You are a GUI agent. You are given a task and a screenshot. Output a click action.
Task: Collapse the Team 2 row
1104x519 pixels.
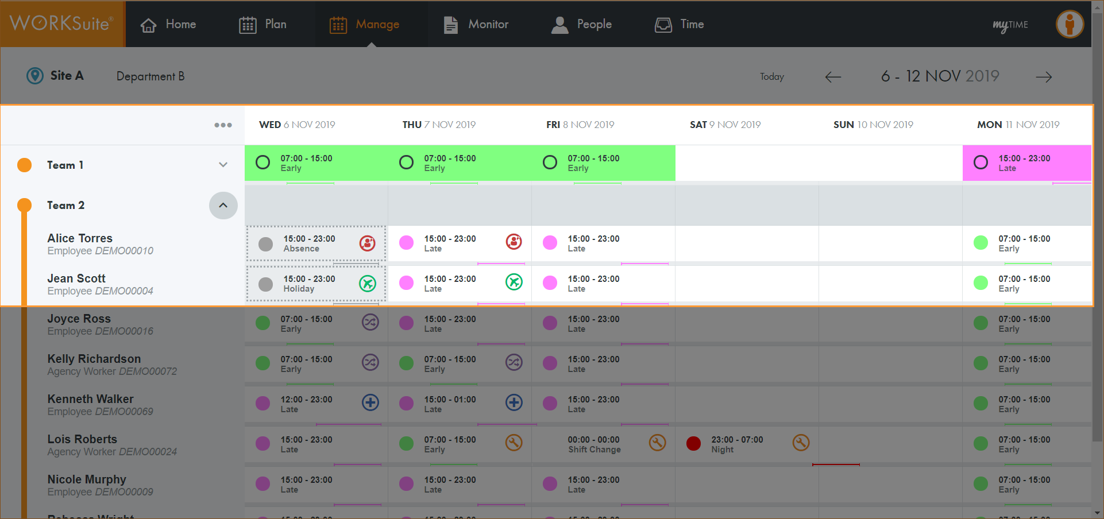(223, 206)
